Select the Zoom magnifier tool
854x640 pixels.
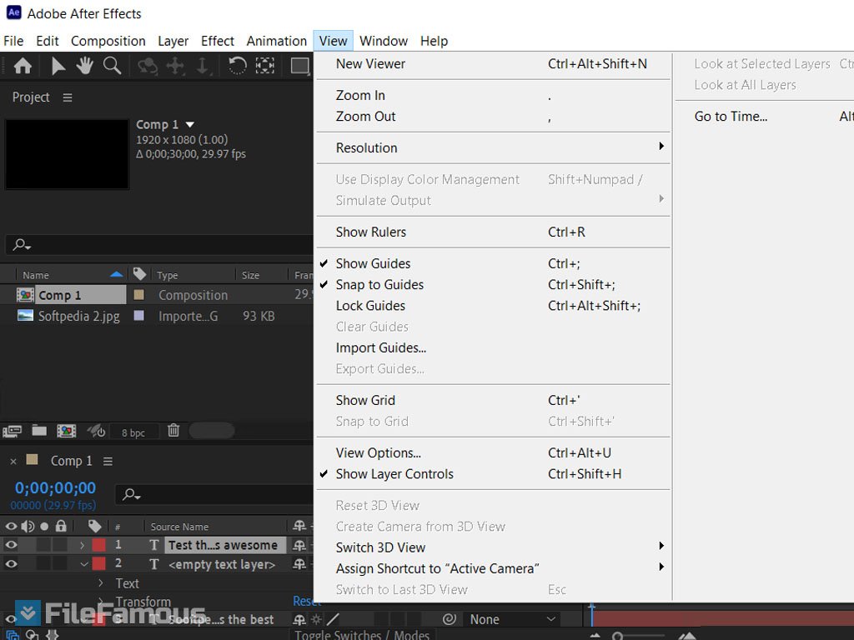point(113,66)
